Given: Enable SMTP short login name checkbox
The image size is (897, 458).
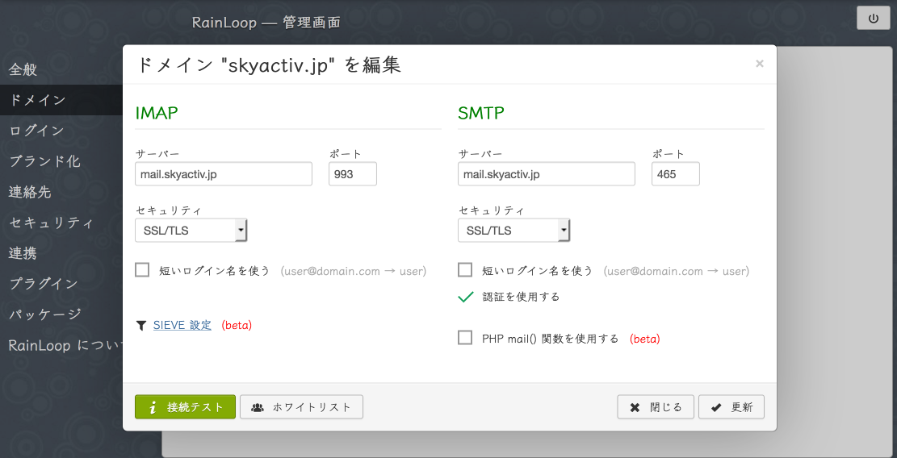Looking at the screenshot, I should point(465,269).
